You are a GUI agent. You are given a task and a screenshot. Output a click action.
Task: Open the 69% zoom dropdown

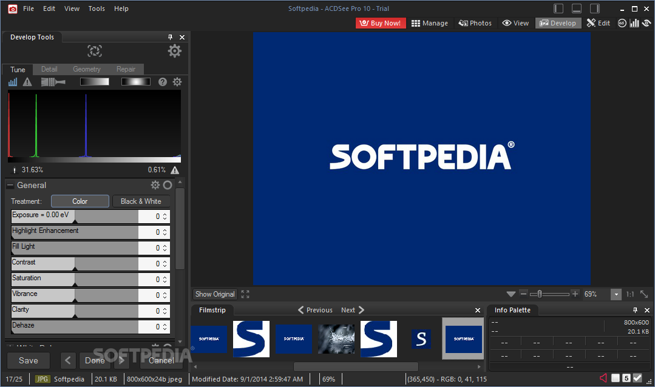tap(616, 294)
